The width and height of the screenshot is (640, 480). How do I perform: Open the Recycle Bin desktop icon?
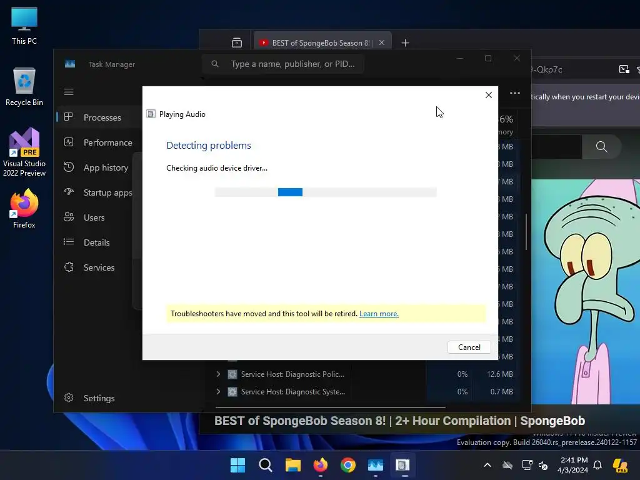pyautogui.click(x=24, y=86)
